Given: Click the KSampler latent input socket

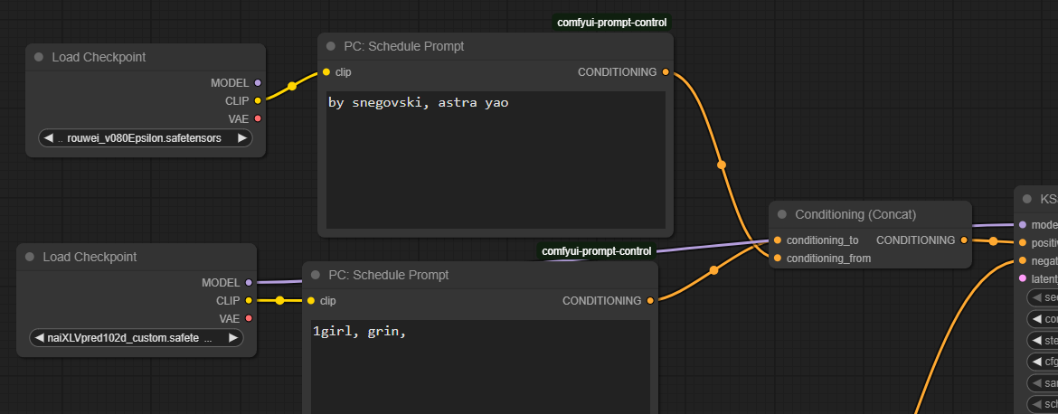Looking at the screenshot, I should click(x=1022, y=278).
